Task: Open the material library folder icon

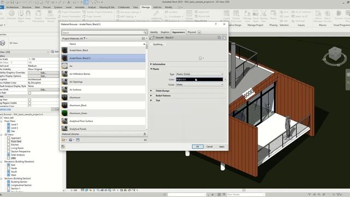Action: [63, 140]
